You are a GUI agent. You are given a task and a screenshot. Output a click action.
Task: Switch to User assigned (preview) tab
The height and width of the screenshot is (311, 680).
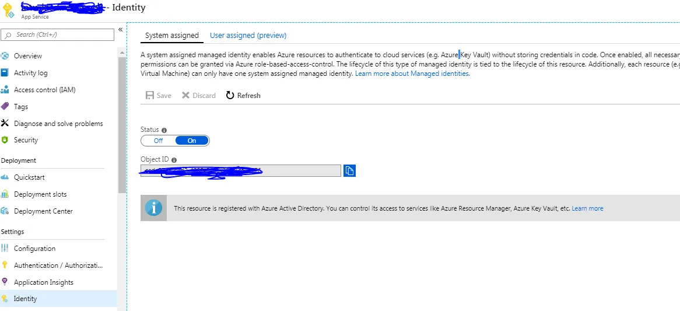click(248, 36)
